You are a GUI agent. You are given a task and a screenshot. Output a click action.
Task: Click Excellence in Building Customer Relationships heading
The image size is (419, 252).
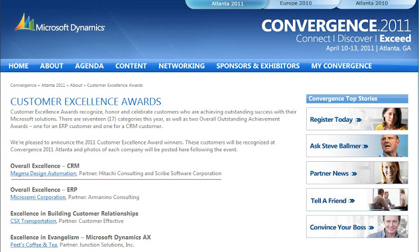[74, 214]
